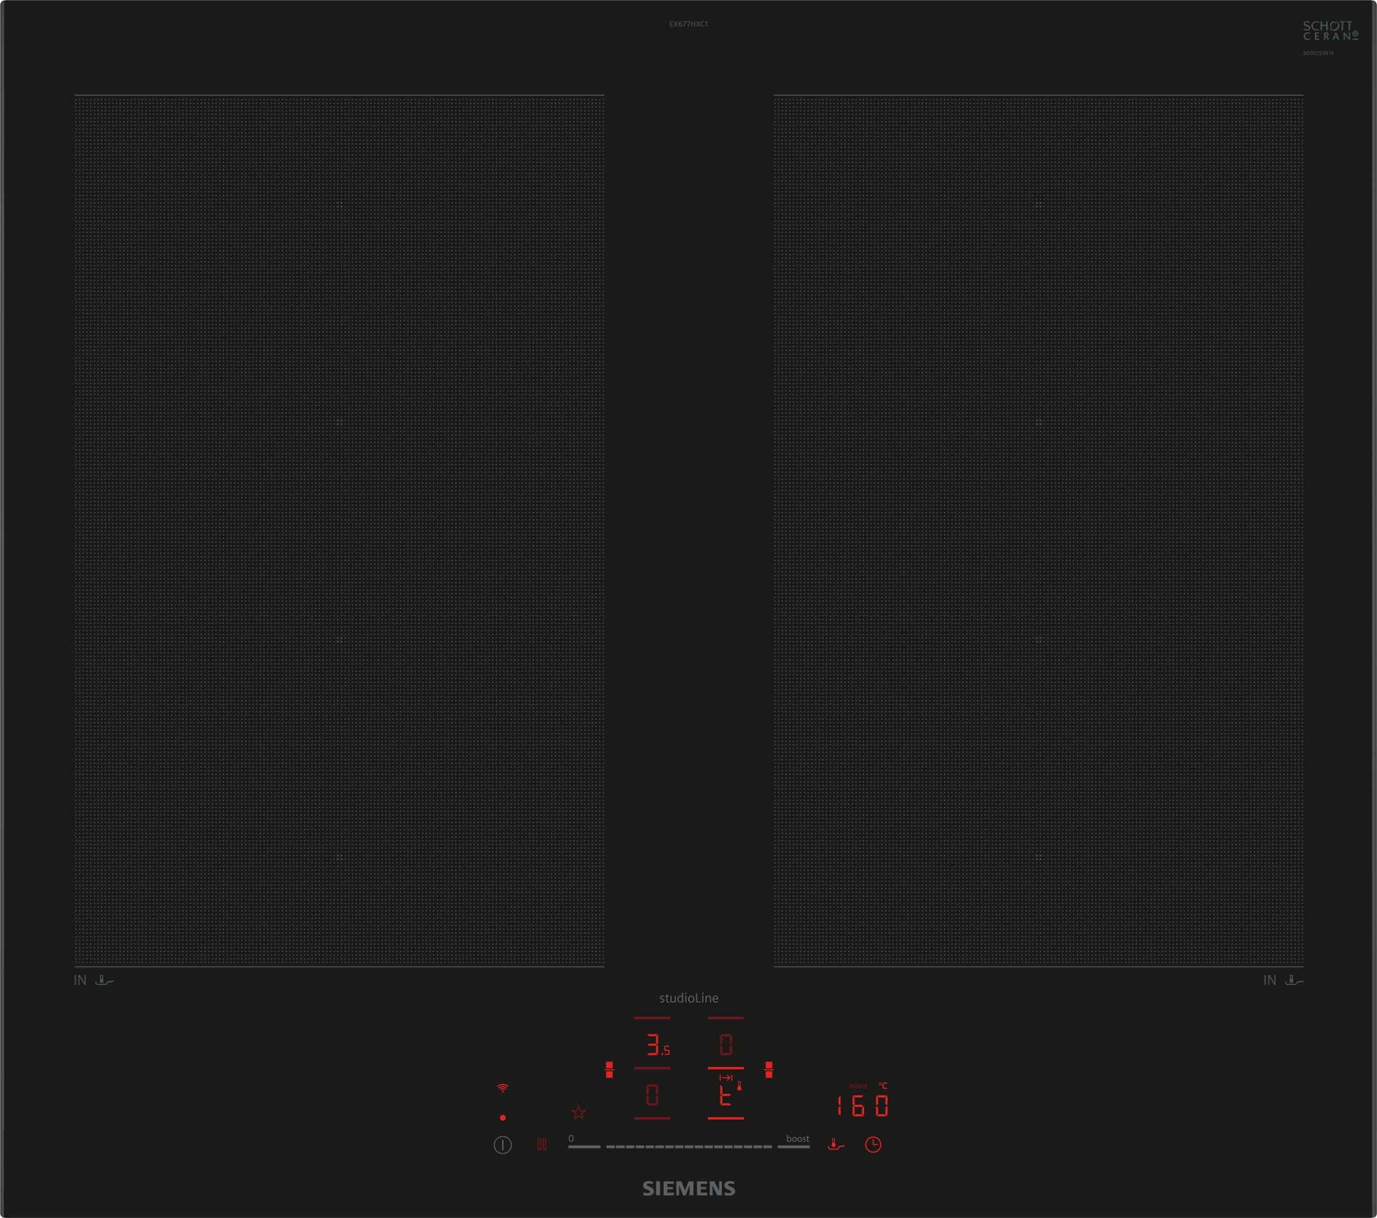The image size is (1377, 1218).
Task: Tap the left flex cooking zone surface
Action: 340,531
